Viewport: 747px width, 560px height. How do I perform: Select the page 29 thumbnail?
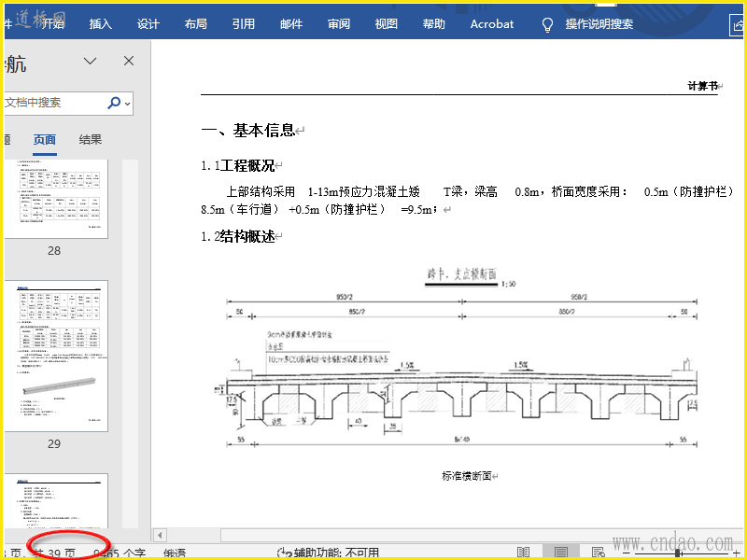point(56,356)
